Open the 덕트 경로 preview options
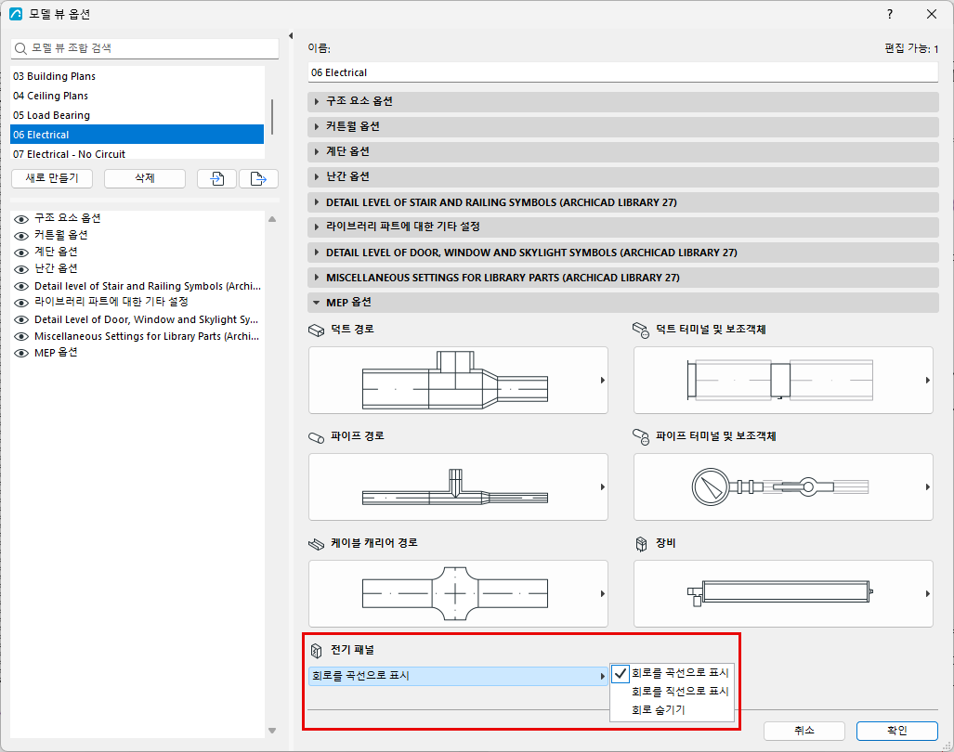The height and width of the screenshot is (752, 954). [x=458, y=381]
